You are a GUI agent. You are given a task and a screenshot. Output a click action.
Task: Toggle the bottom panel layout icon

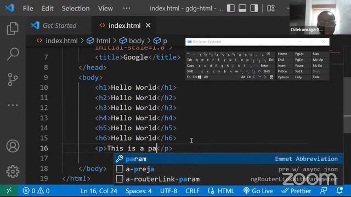tap(242, 8)
